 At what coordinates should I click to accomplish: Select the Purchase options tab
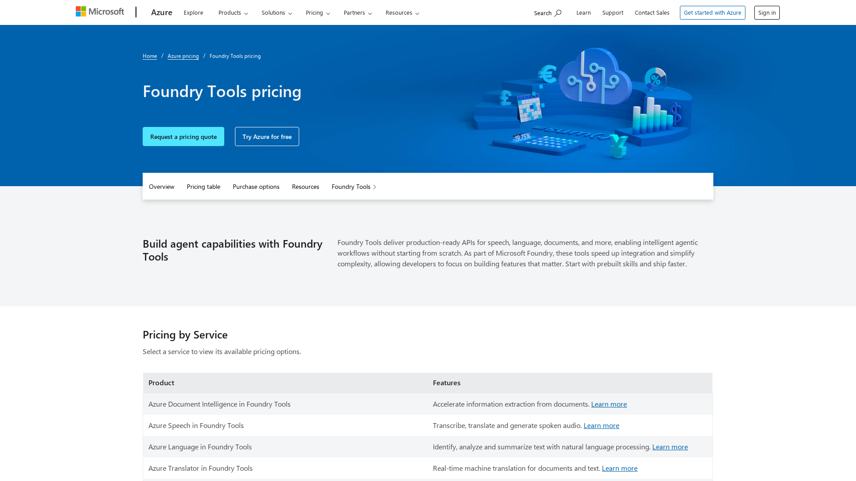256,187
